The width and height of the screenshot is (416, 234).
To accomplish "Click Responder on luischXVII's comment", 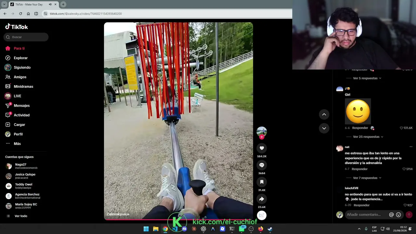I will click(x=361, y=205).
